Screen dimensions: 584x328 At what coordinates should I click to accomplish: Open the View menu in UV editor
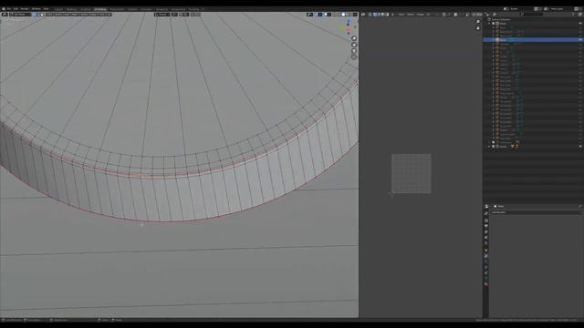(401, 15)
